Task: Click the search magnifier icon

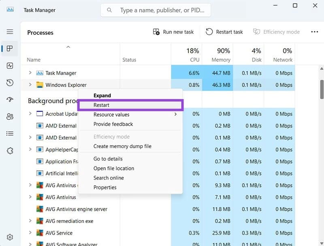Action: tap(109, 10)
